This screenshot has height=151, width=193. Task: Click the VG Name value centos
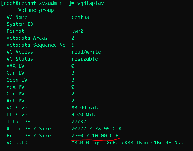[x=80, y=17]
